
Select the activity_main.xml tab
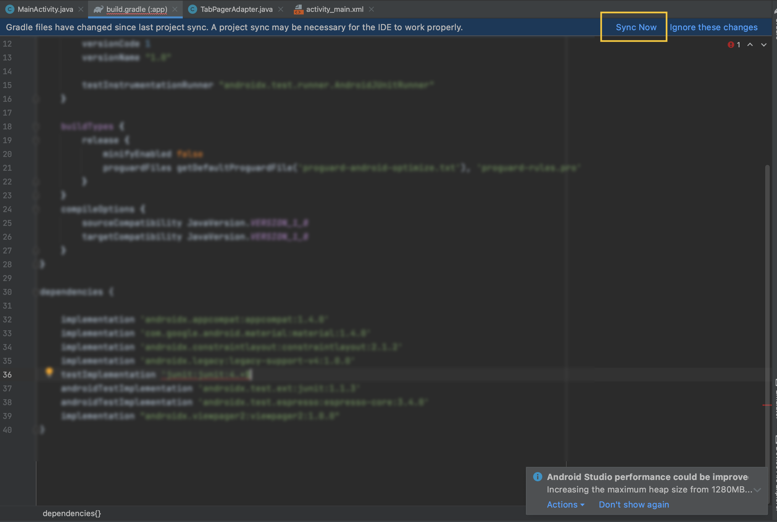tap(334, 9)
